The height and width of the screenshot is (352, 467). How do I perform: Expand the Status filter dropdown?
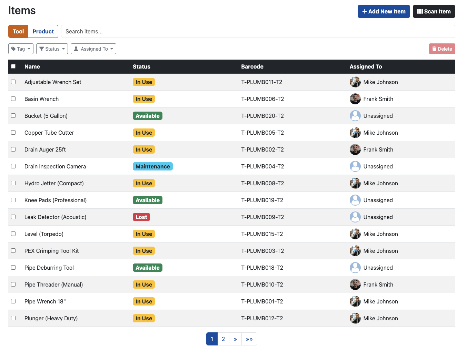[52, 49]
